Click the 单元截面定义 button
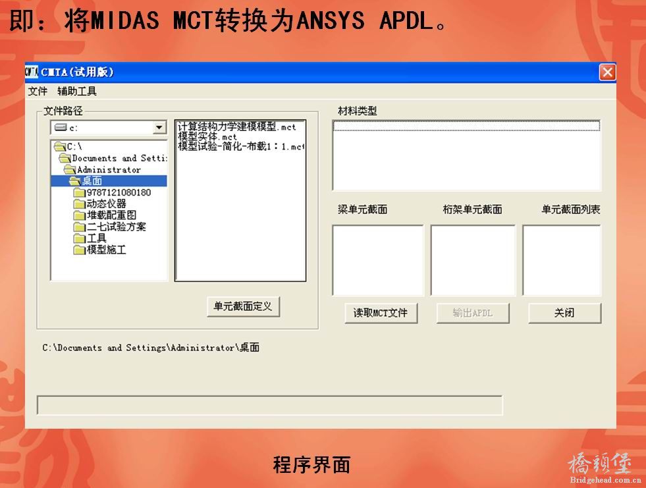Screen dimensions: 646x488 point(243,306)
